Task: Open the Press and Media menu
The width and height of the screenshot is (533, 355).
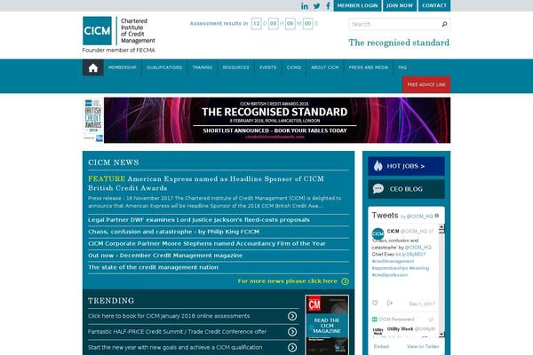Action: [x=369, y=67]
